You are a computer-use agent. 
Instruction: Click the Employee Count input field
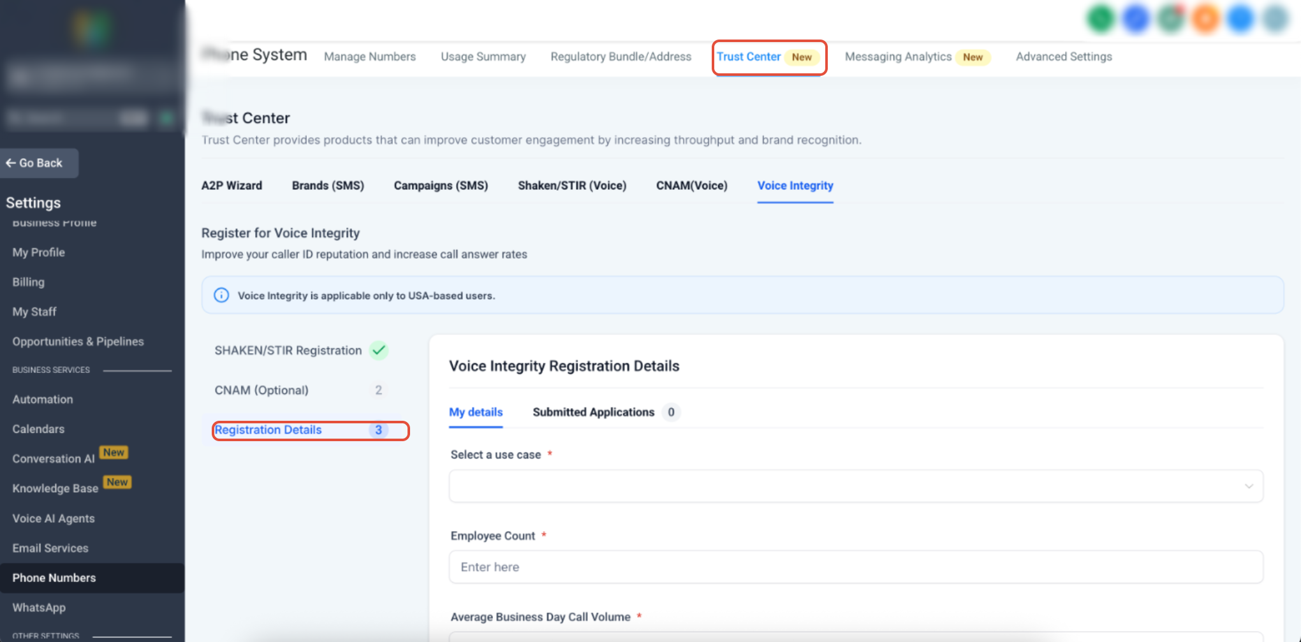pyautogui.click(x=856, y=567)
